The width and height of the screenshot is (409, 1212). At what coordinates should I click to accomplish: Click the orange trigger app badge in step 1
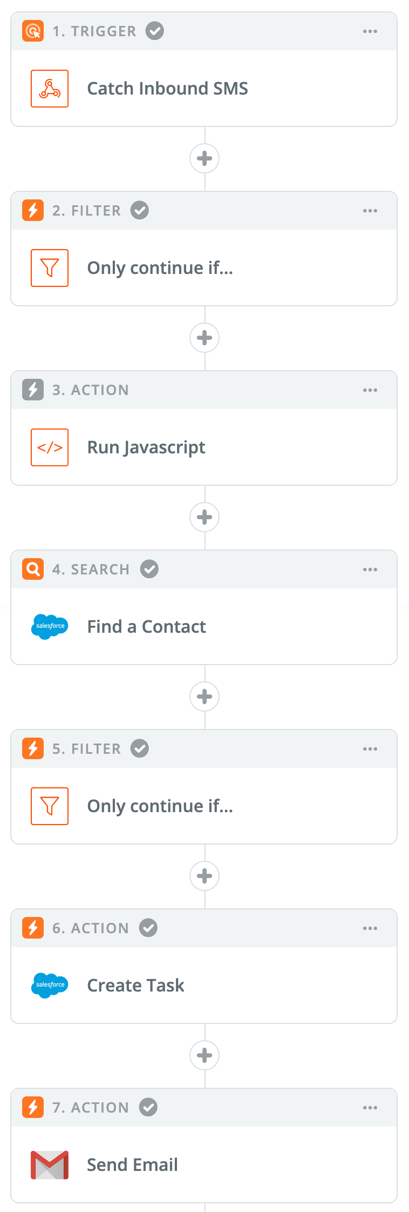click(x=32, y=31)
